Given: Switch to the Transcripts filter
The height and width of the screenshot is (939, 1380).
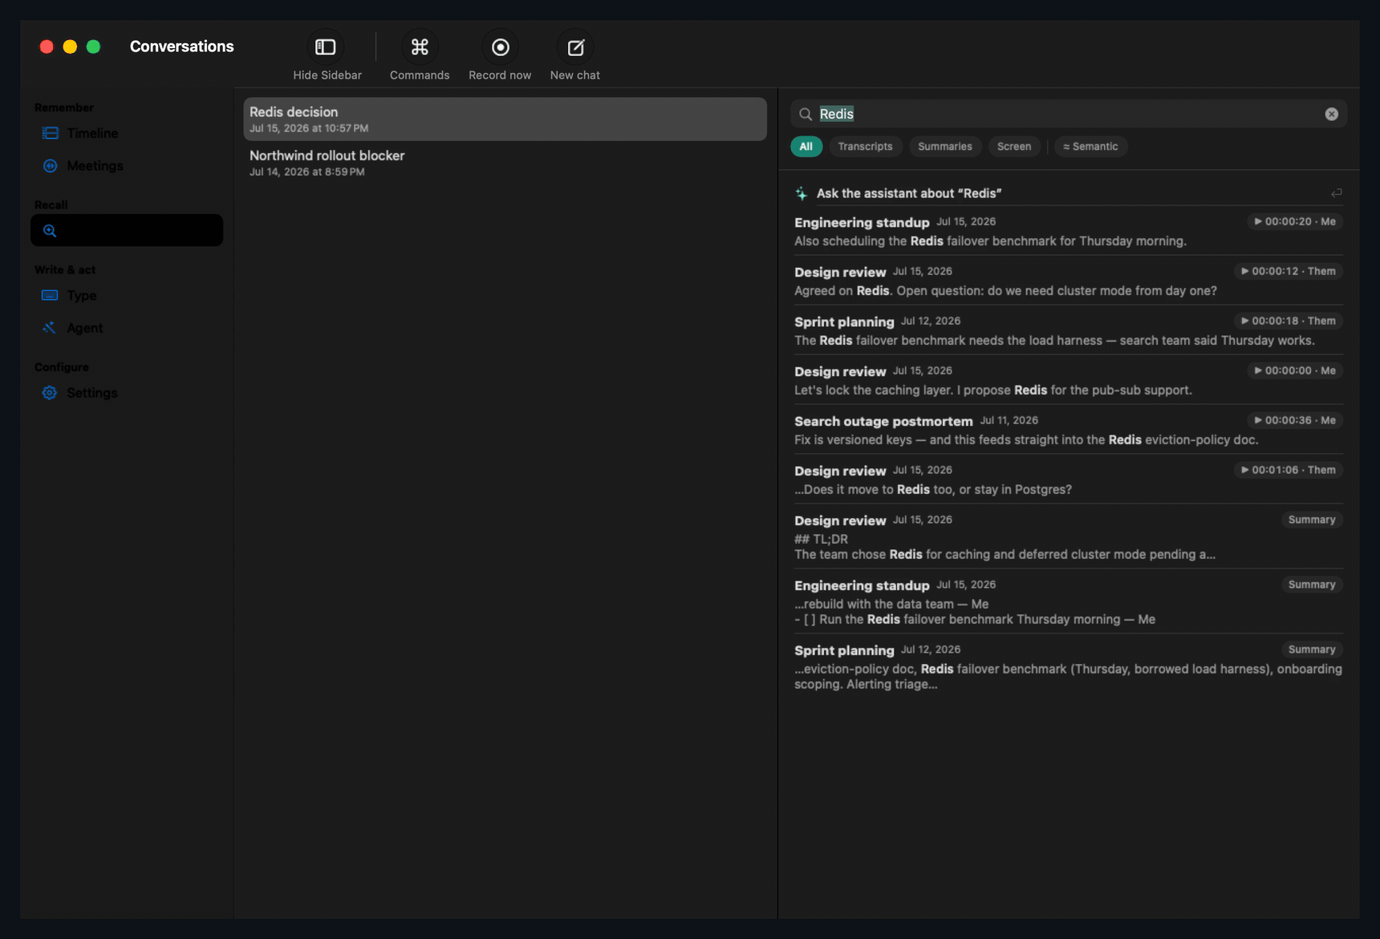Looking at the screenshot, I should click(865, 147).
